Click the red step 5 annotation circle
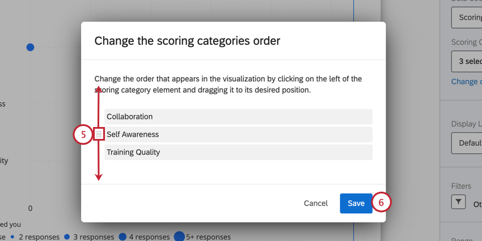 coord(83,134)
